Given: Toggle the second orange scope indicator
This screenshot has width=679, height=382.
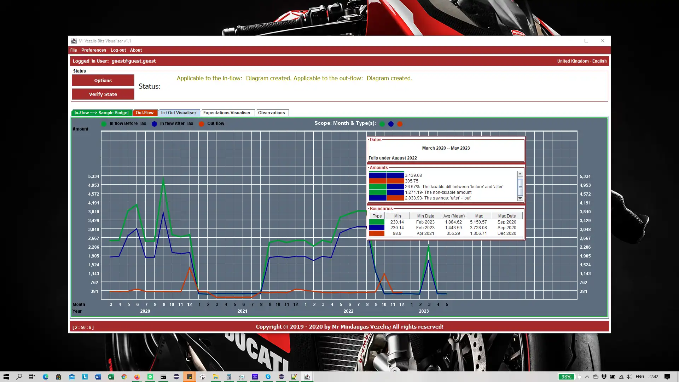Looking at the screenshot, I should click(399, 123).
